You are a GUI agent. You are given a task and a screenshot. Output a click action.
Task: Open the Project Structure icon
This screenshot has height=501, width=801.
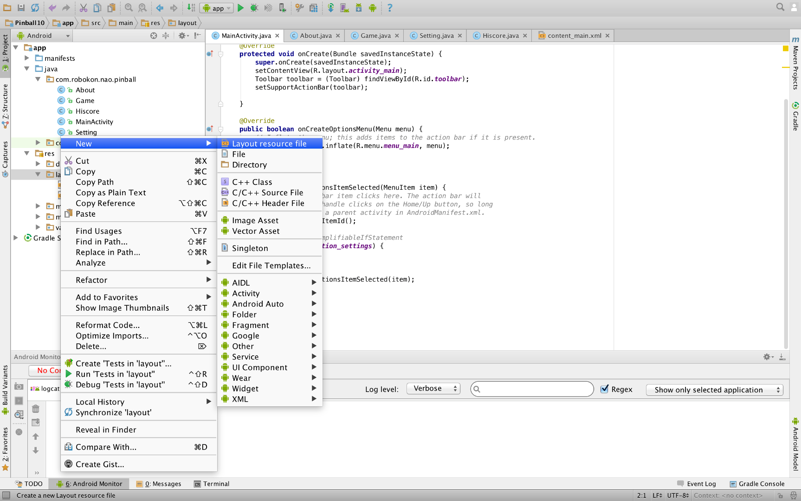(314, 8)
